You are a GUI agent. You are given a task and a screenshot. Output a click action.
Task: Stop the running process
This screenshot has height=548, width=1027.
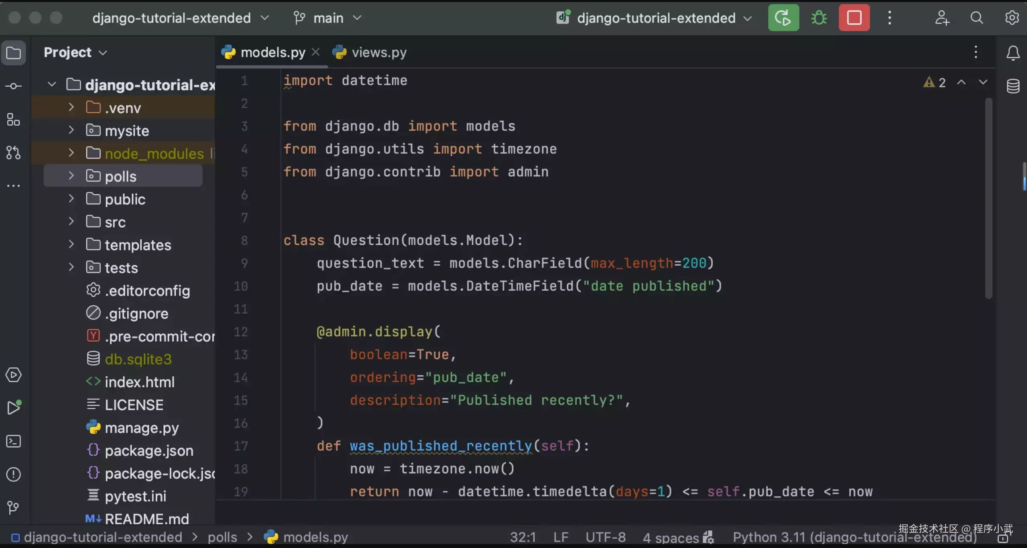tap(854, 18)
